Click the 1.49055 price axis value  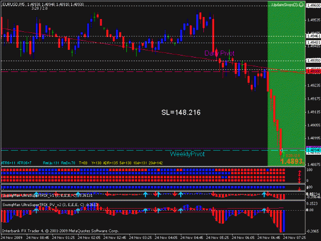tap(314, 125)
